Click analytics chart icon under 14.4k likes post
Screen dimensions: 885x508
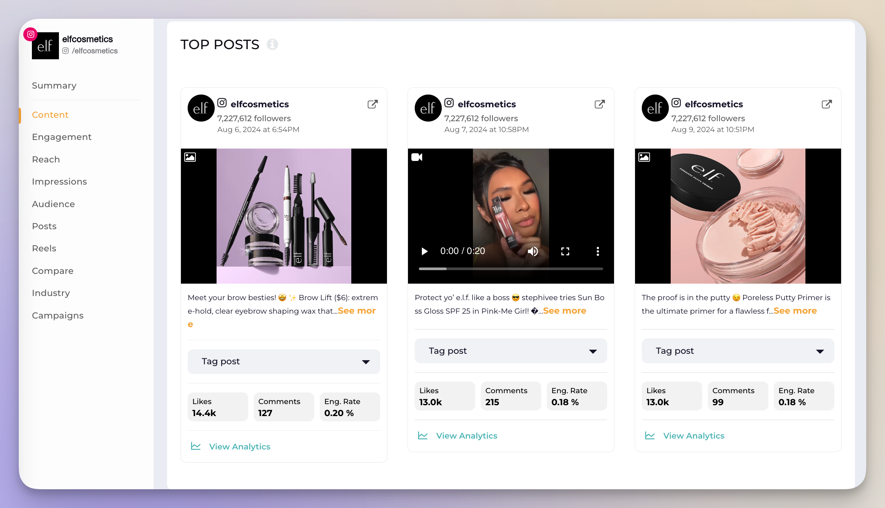click(x=196, y=446)
